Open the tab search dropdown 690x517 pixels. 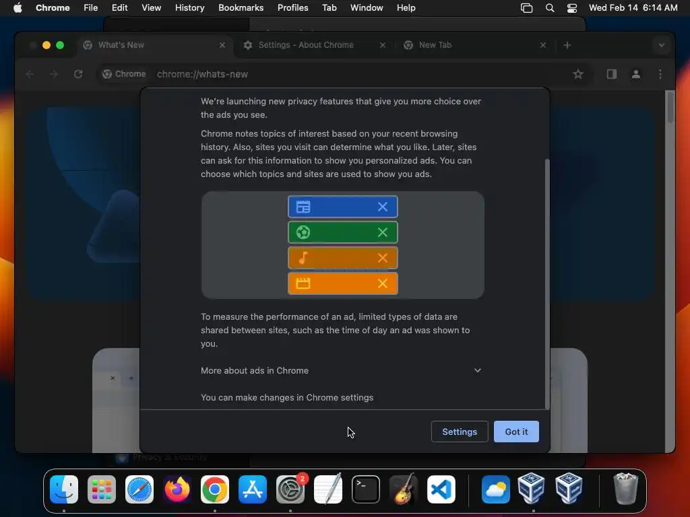pyautogui.click(x=662, y=45)
